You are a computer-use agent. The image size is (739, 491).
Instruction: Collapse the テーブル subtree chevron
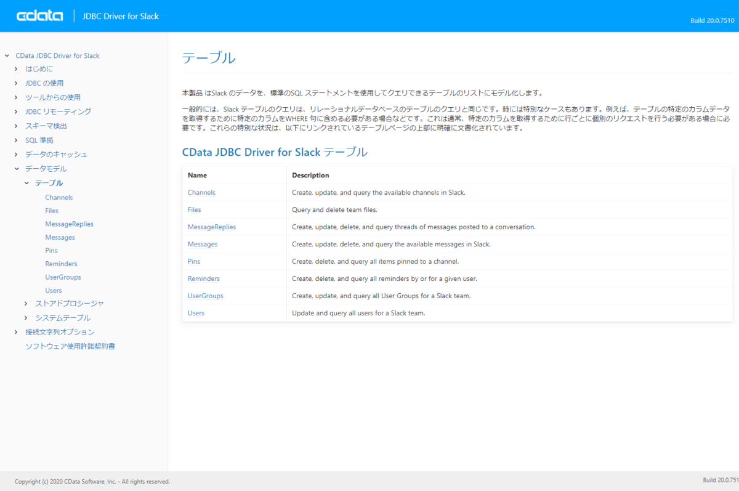tap(26, 183)
